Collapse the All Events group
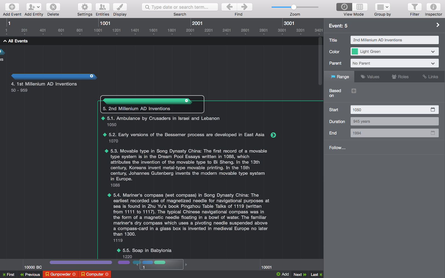 [x=5, y=41]
